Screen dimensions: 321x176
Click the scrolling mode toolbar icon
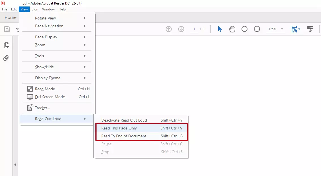(310, 29)
